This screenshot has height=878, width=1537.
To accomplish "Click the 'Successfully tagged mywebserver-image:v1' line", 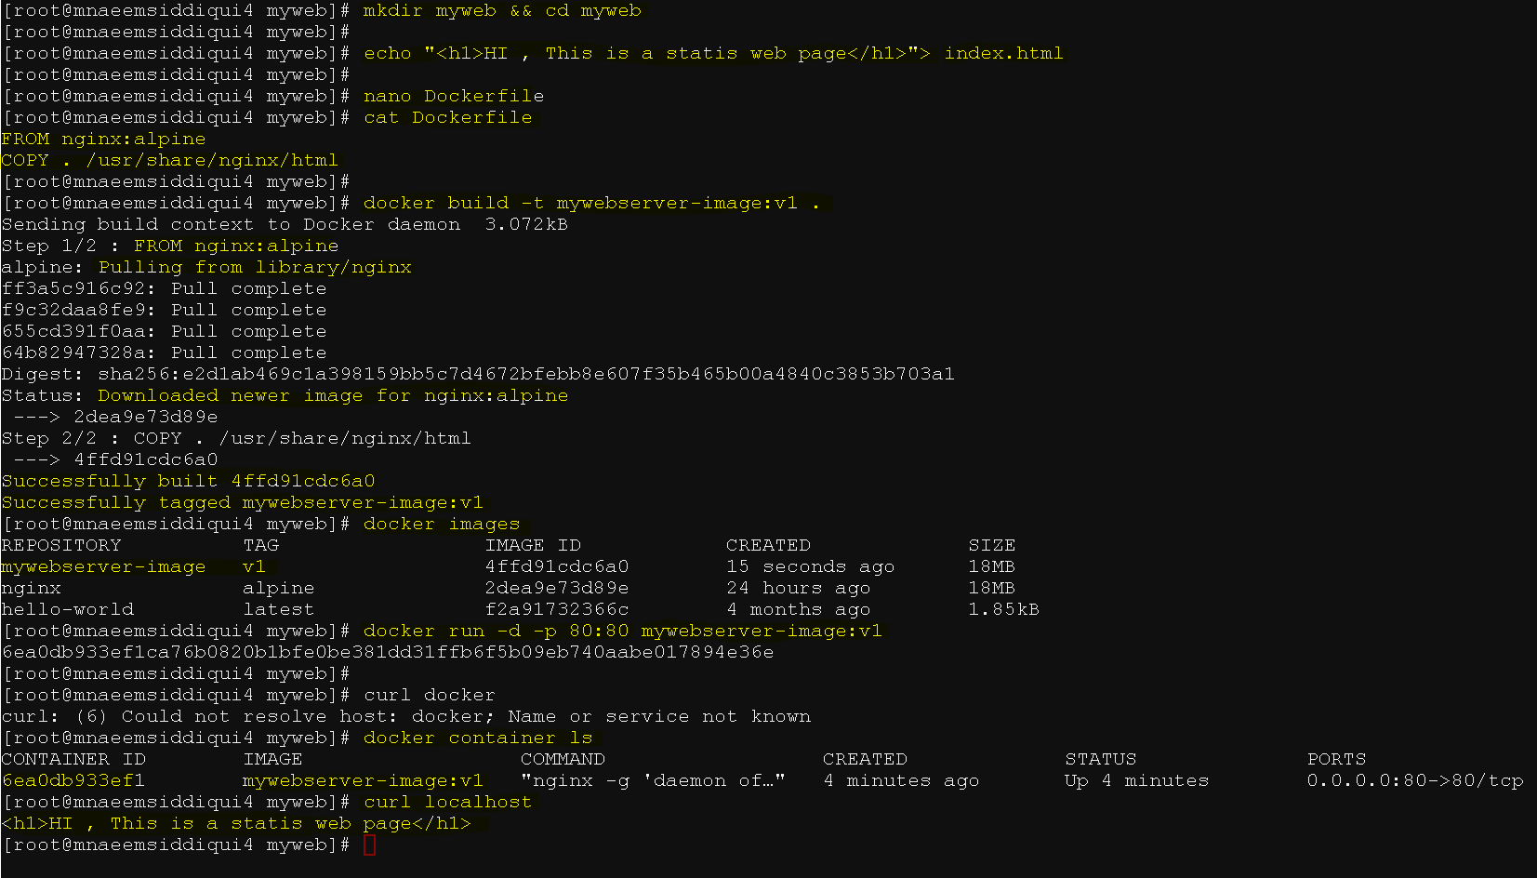I will tap(242, 502).
